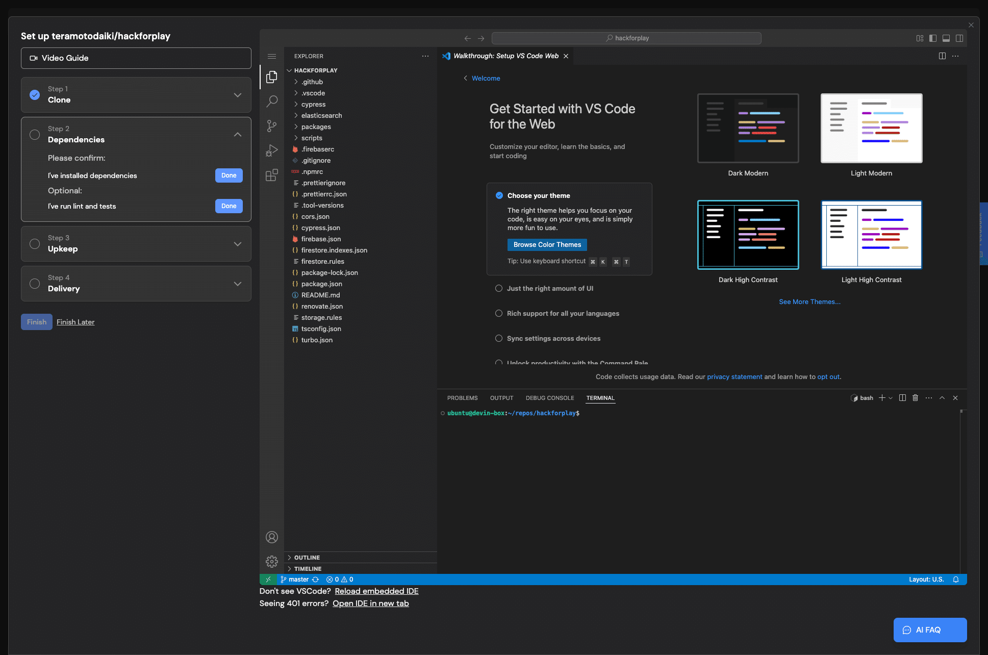
Task: Open the Extensions view icon
Action: tap(272, 175)
